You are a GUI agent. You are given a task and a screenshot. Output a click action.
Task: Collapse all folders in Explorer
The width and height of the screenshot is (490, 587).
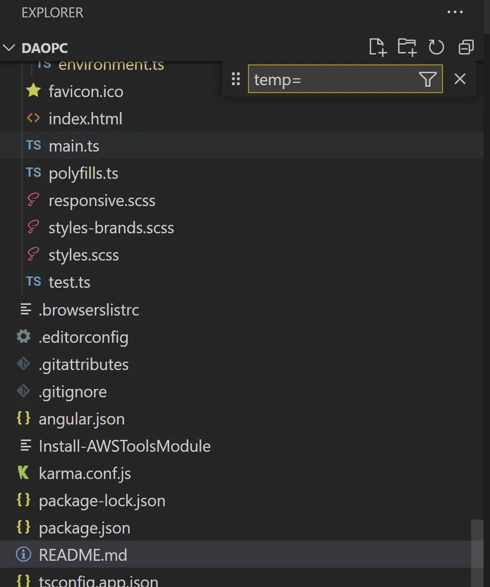466,48
